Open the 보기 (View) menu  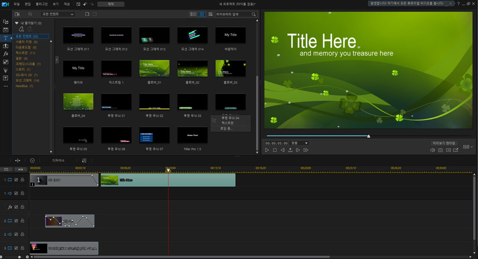[x=55, y=4]
